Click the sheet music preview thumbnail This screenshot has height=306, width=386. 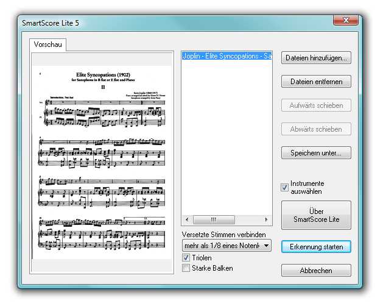coord(102,162)
